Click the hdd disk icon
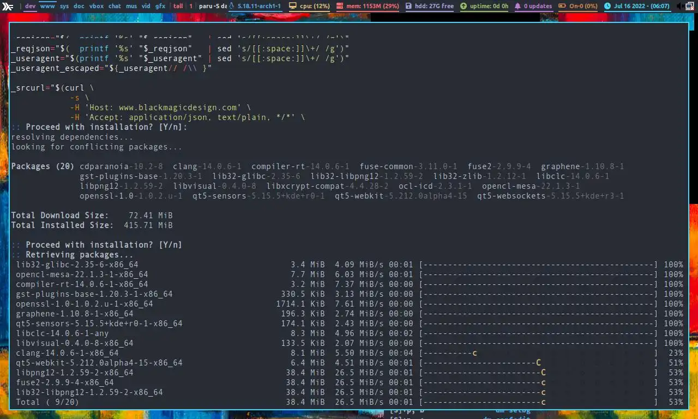This screenshot has height=419, width=698. click(410, 6)
